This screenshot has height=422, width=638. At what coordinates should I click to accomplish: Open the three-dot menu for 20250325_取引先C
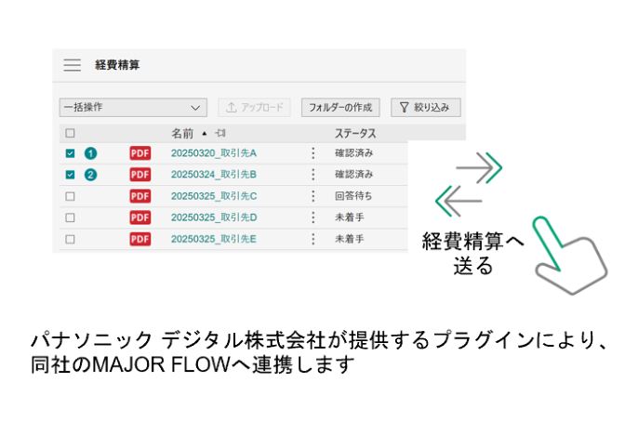[x=312, y=196]
